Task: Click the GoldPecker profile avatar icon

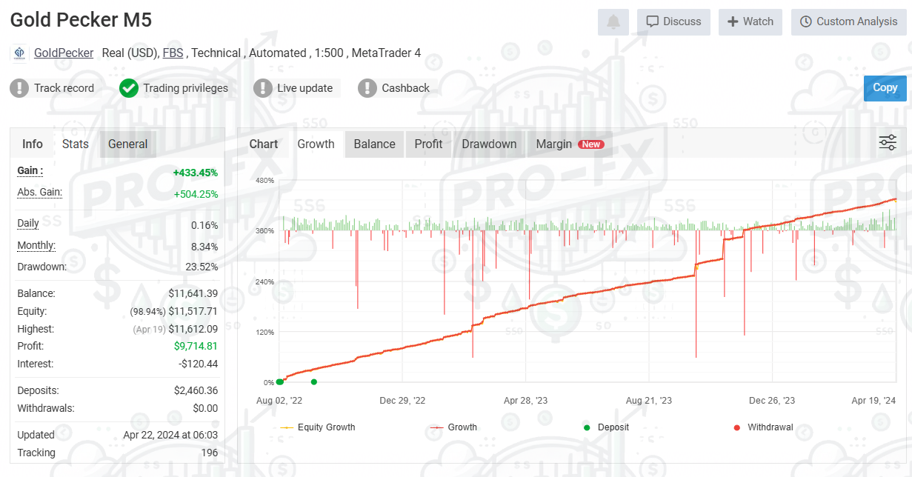Action: pos(19,53)
